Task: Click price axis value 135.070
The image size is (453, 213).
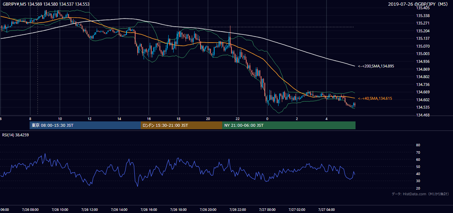Action: click(423, 46)
